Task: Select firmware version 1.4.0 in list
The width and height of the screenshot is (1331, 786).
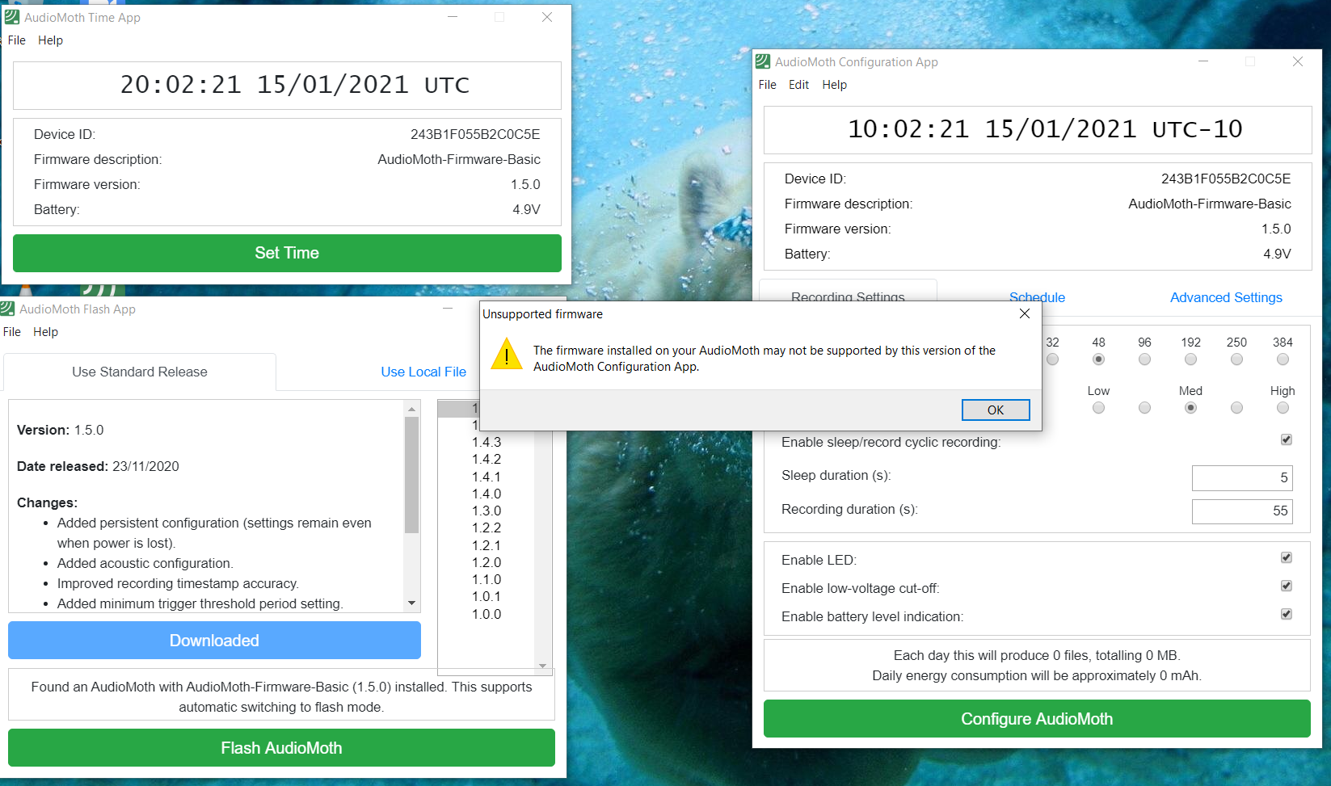Action: coord(486,494)
